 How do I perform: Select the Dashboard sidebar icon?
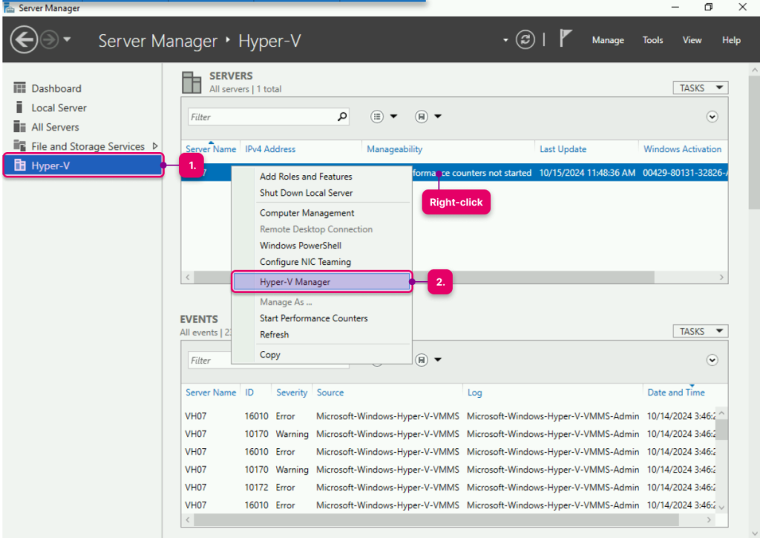click(19, 88)
